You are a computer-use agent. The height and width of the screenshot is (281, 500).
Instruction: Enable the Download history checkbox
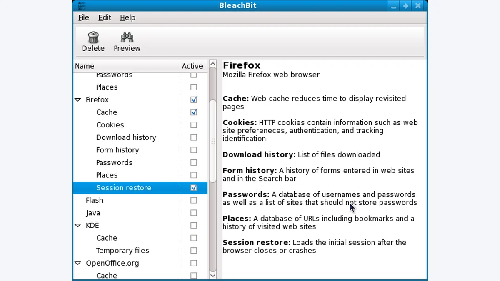pos(194,137)
